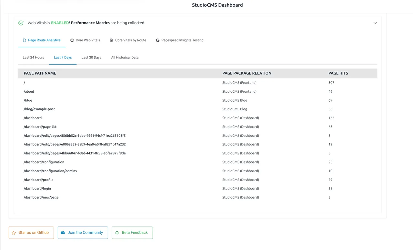413x250 pixels.
Task: Select the /dashboard pathname cell
Action: [x=33, y=118]
